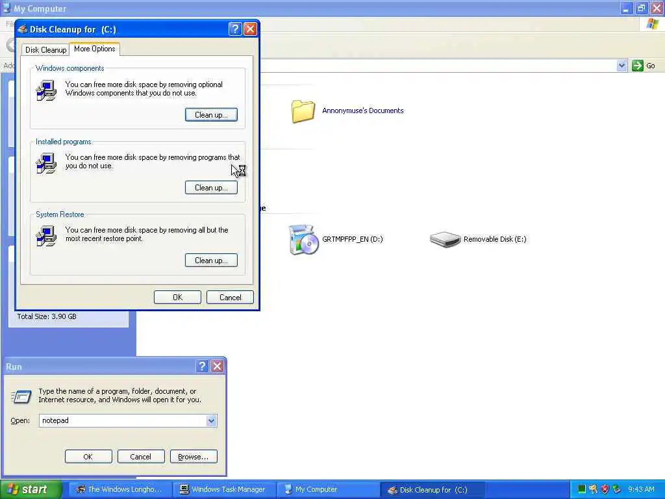Click the tray icon next to the clock

[x=617, y=489]
